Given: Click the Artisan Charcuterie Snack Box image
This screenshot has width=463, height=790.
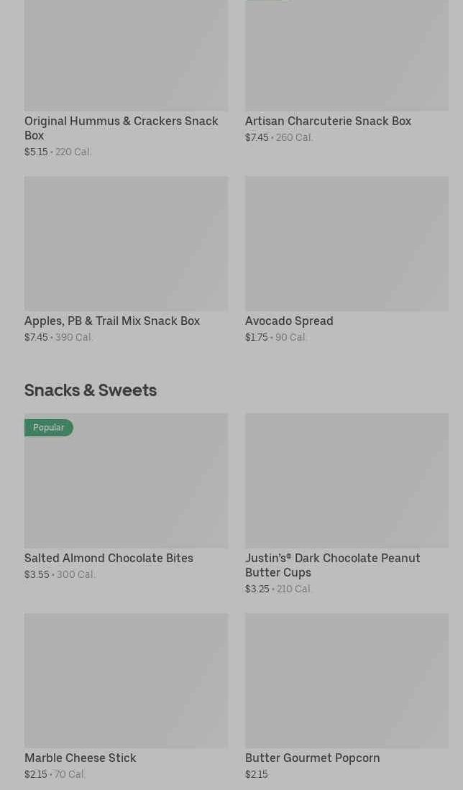Looking at the screenshot, I should click(347, 55).
